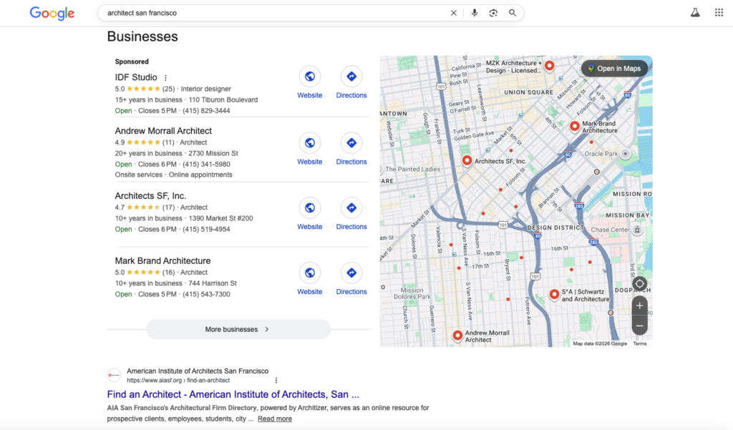Zoom in on the map
This screenshot has width=733, height=430.
(640, 306)
